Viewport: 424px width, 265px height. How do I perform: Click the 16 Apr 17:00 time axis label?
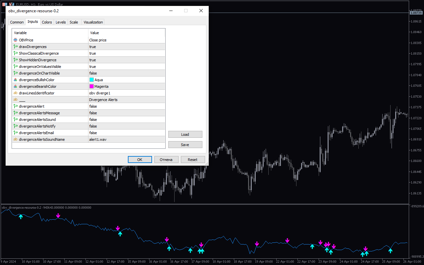179,262
